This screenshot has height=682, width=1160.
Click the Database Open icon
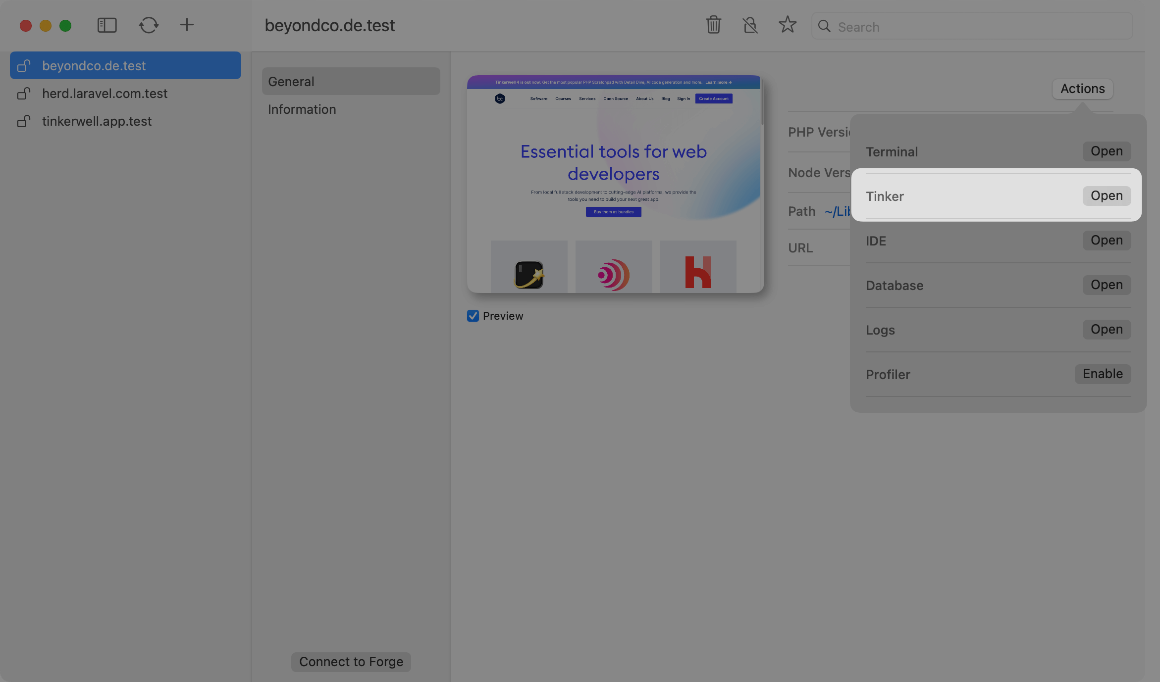pyautogui.click(x=1107, y=285)
